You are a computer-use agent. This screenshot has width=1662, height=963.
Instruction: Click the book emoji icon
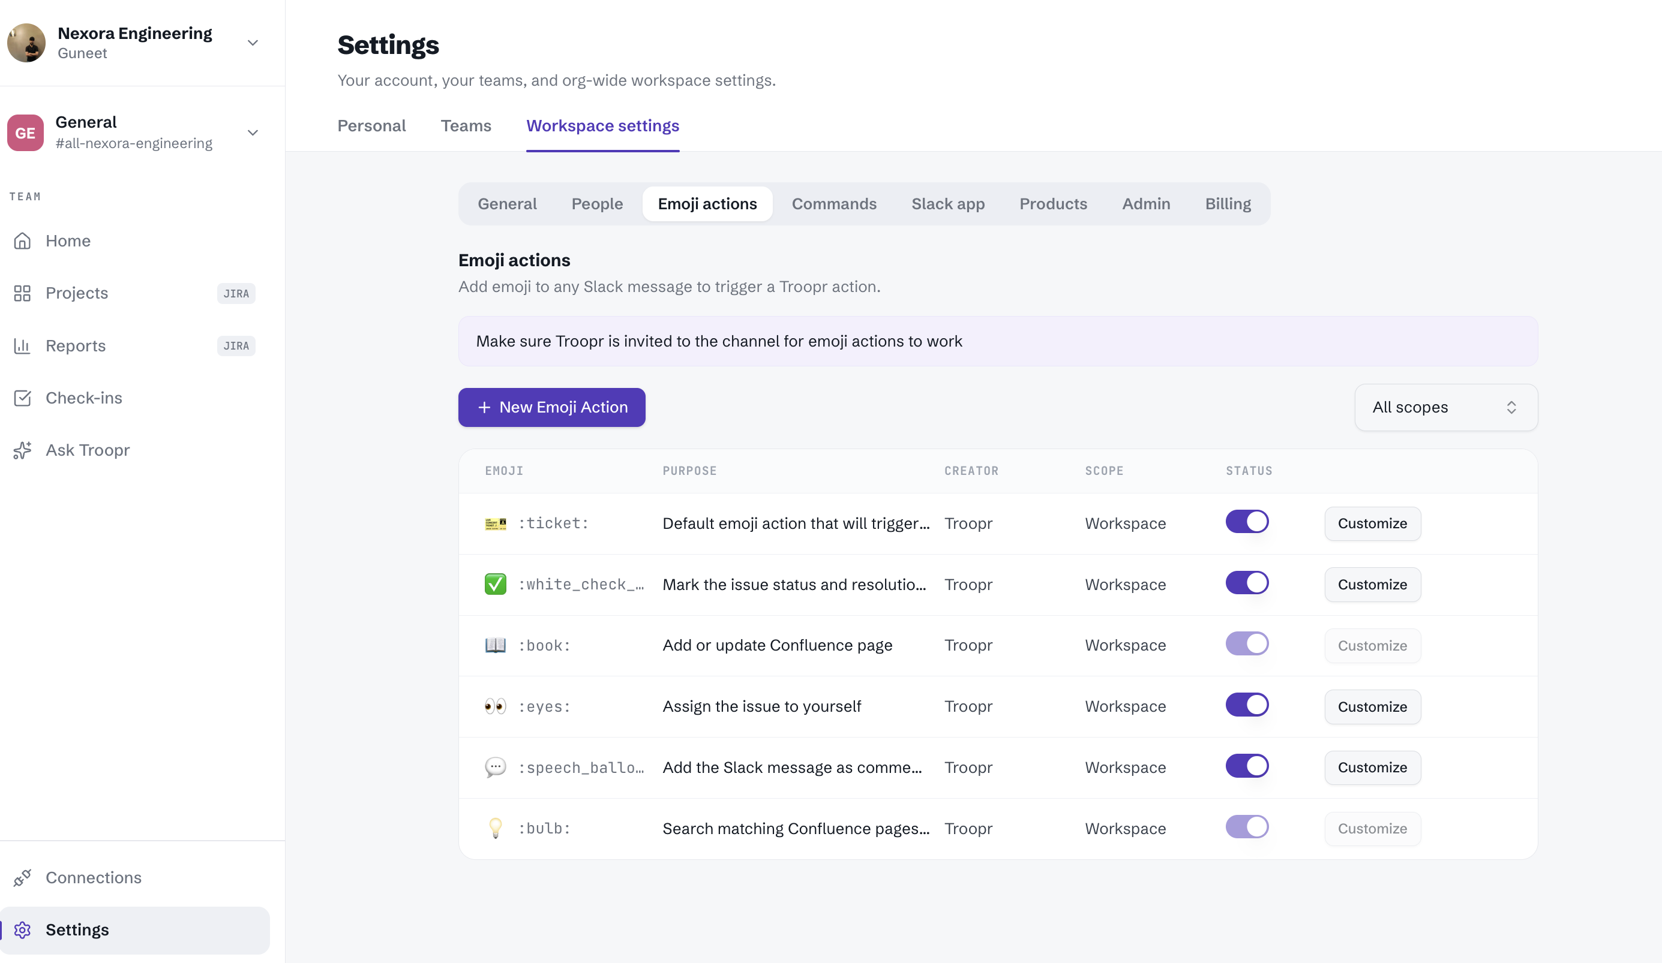(x=496, y=645)
